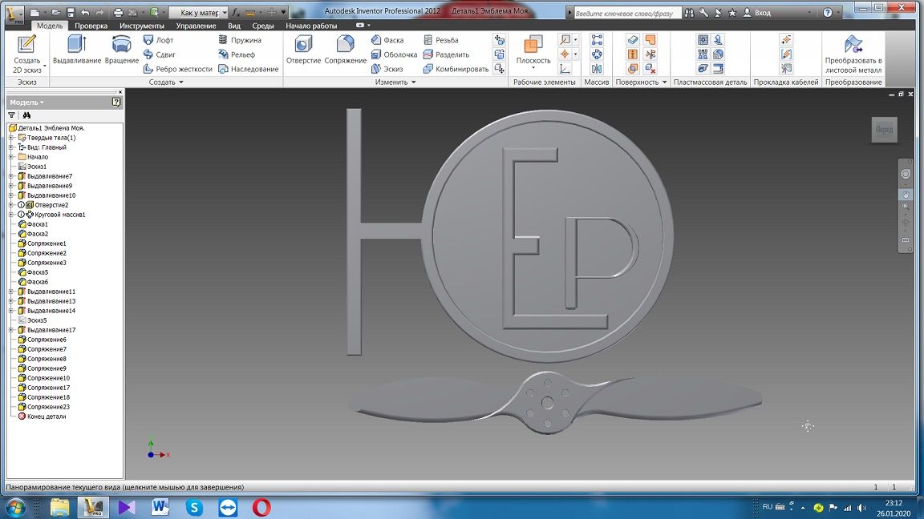Expand the Выдавливание7 tree node
Viewport: 924px width, 519px height.
click(x=11, y=176)
